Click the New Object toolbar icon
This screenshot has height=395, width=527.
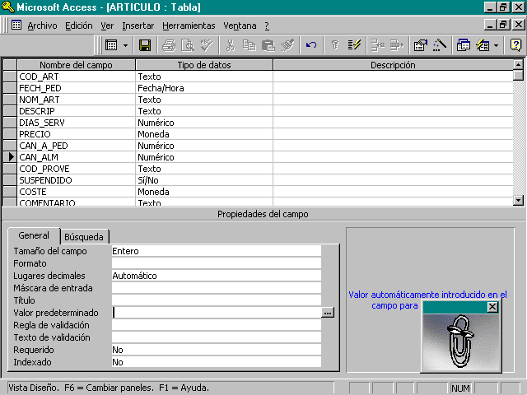[483, 45]
